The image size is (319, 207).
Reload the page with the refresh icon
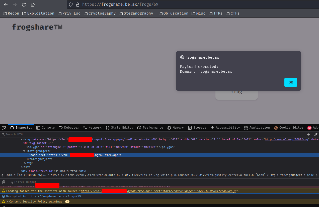[x=24, y=5]
